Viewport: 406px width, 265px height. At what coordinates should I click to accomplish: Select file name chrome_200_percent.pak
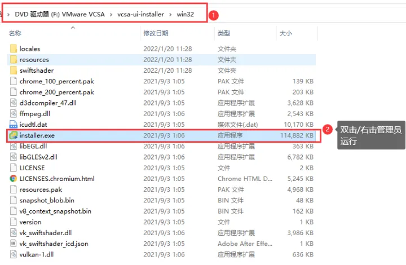[57, 92]
